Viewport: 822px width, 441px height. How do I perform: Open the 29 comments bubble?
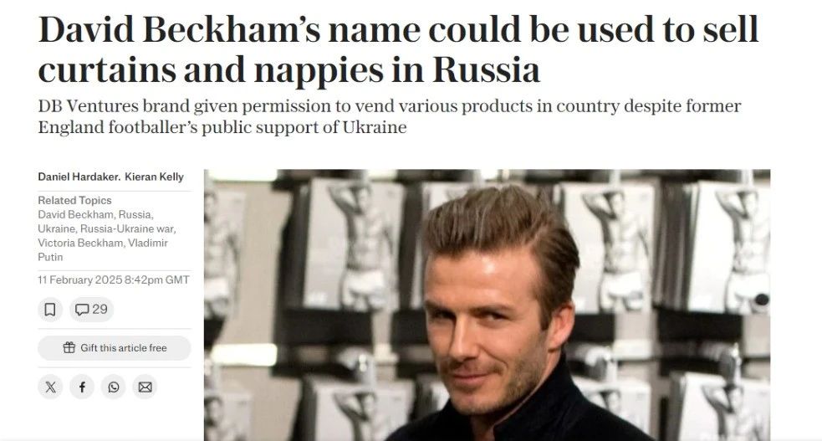(92, 310)
